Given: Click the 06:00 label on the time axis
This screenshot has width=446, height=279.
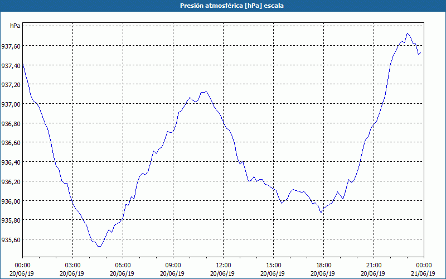Looking at the screenshot, I should coord(123,266).
